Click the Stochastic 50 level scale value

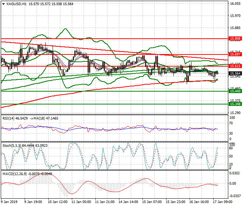(231, 156)
